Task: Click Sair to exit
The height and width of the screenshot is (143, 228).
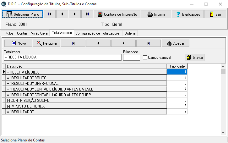Action: tap(215, 14)
